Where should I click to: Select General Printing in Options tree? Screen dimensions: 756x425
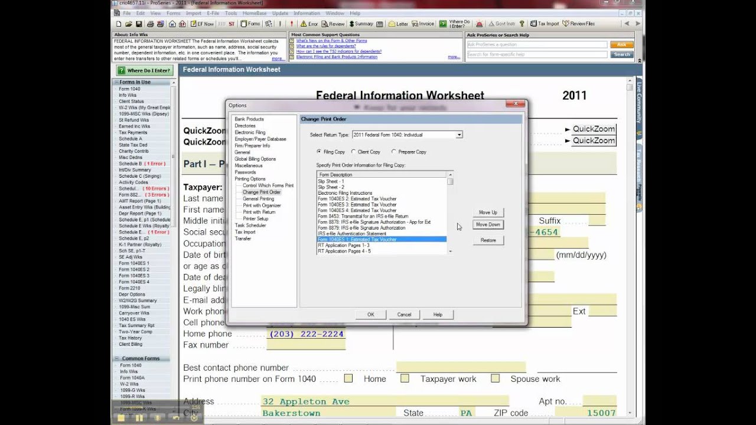[x=258, y=199]
